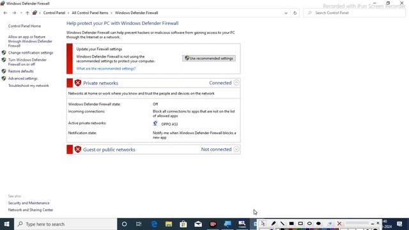
Task: Select the outlined rectangle drawing tool
Action: click(x=300, y=224)
